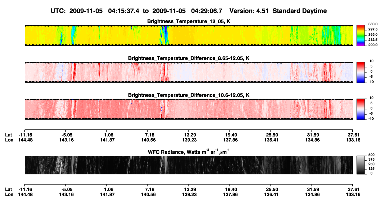Click the '200.0' colorbar tick label
This screenshot has width=392, height=201.
[373, 45]
